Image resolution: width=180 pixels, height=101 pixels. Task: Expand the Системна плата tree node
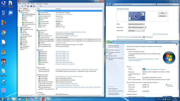pos(19,28)
